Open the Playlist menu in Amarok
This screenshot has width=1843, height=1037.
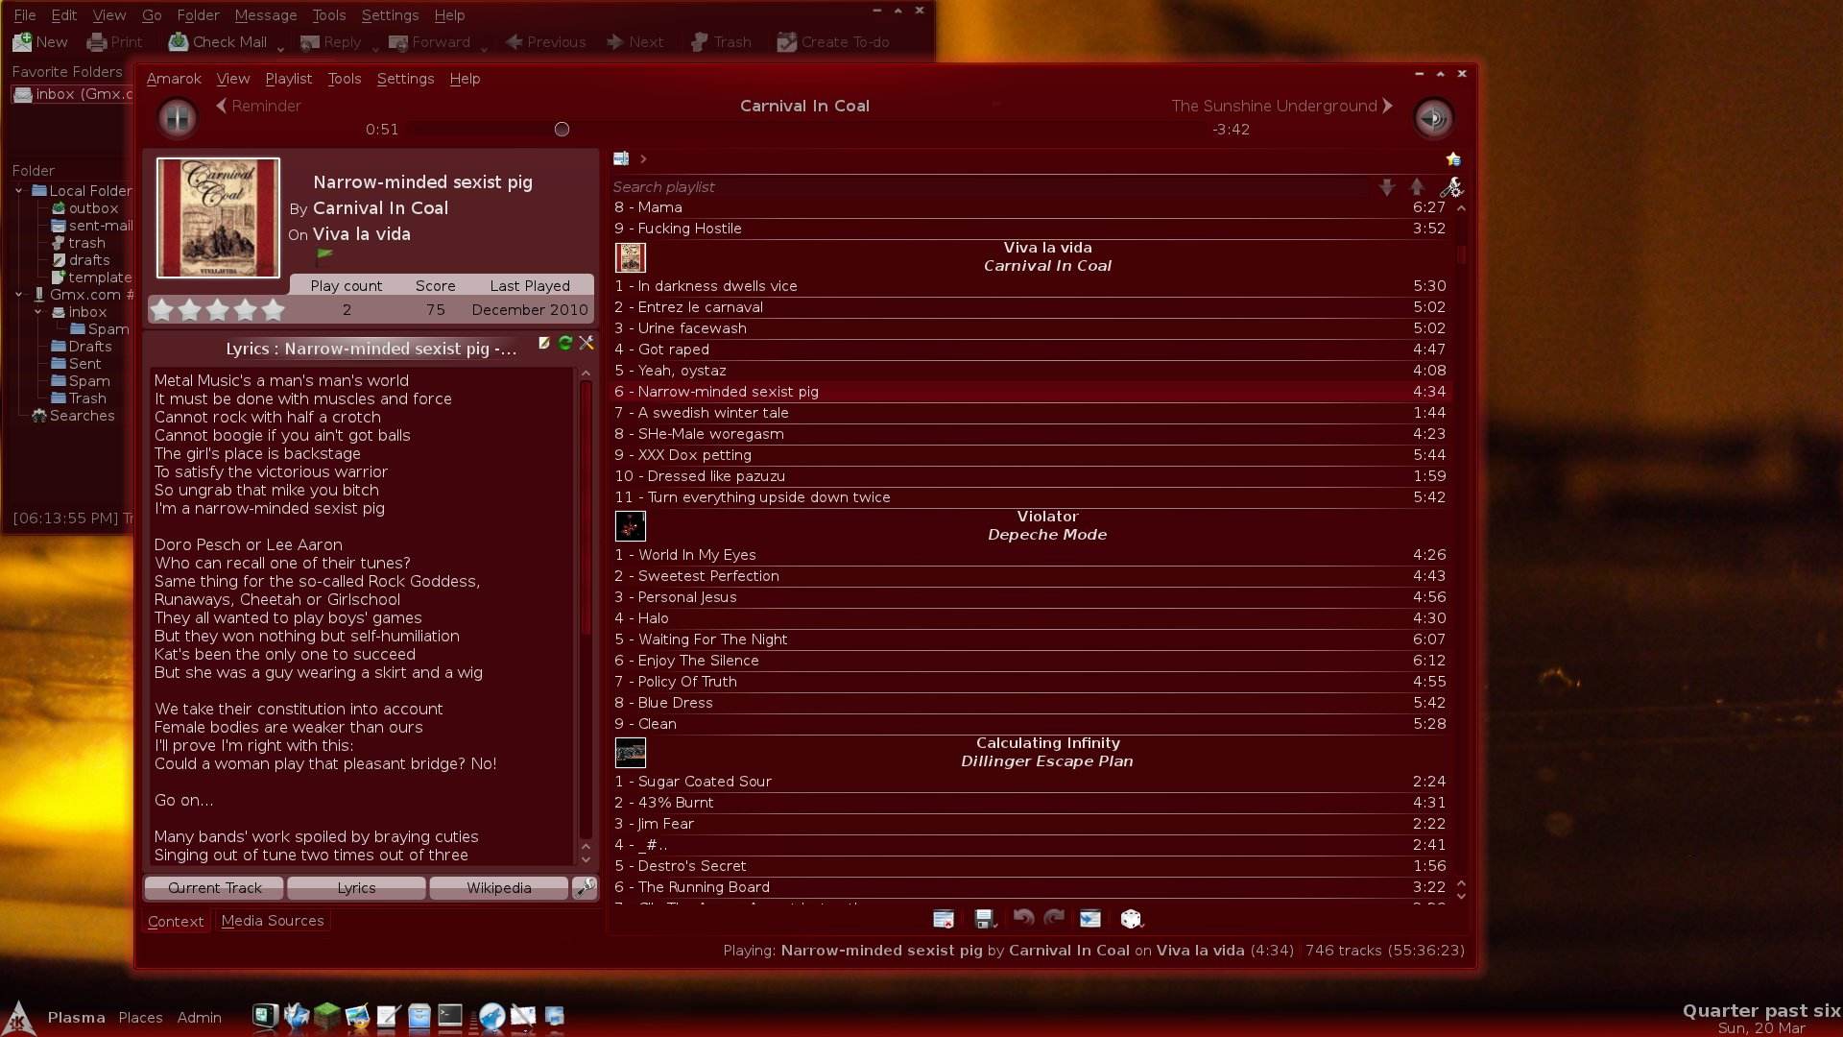[288, 79]
